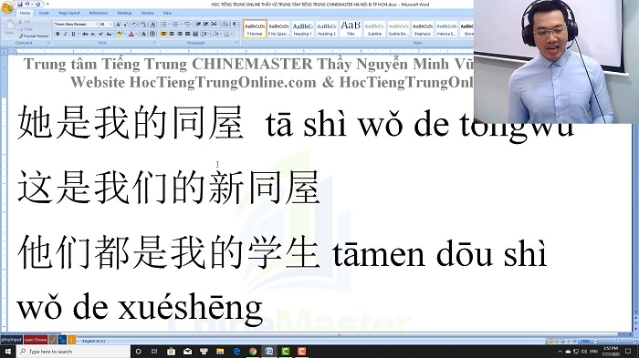Apply Character Shading
This screenshot has height=358, width=639.
143,34
